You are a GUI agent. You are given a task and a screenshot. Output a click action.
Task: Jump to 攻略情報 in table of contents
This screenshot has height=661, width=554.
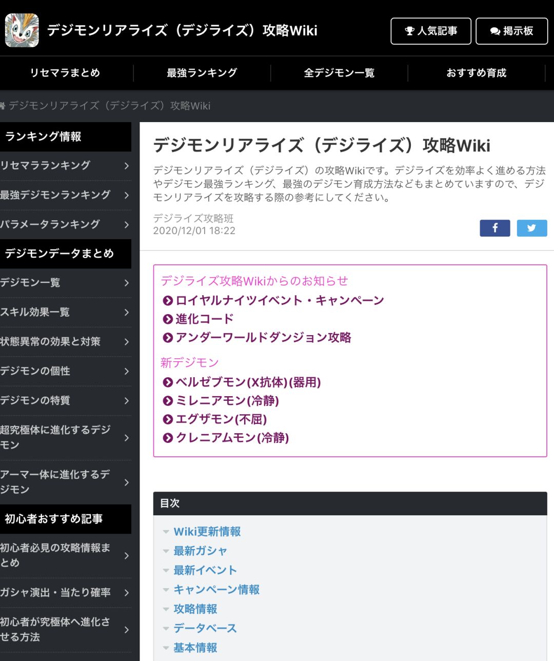tap(195, 609)
